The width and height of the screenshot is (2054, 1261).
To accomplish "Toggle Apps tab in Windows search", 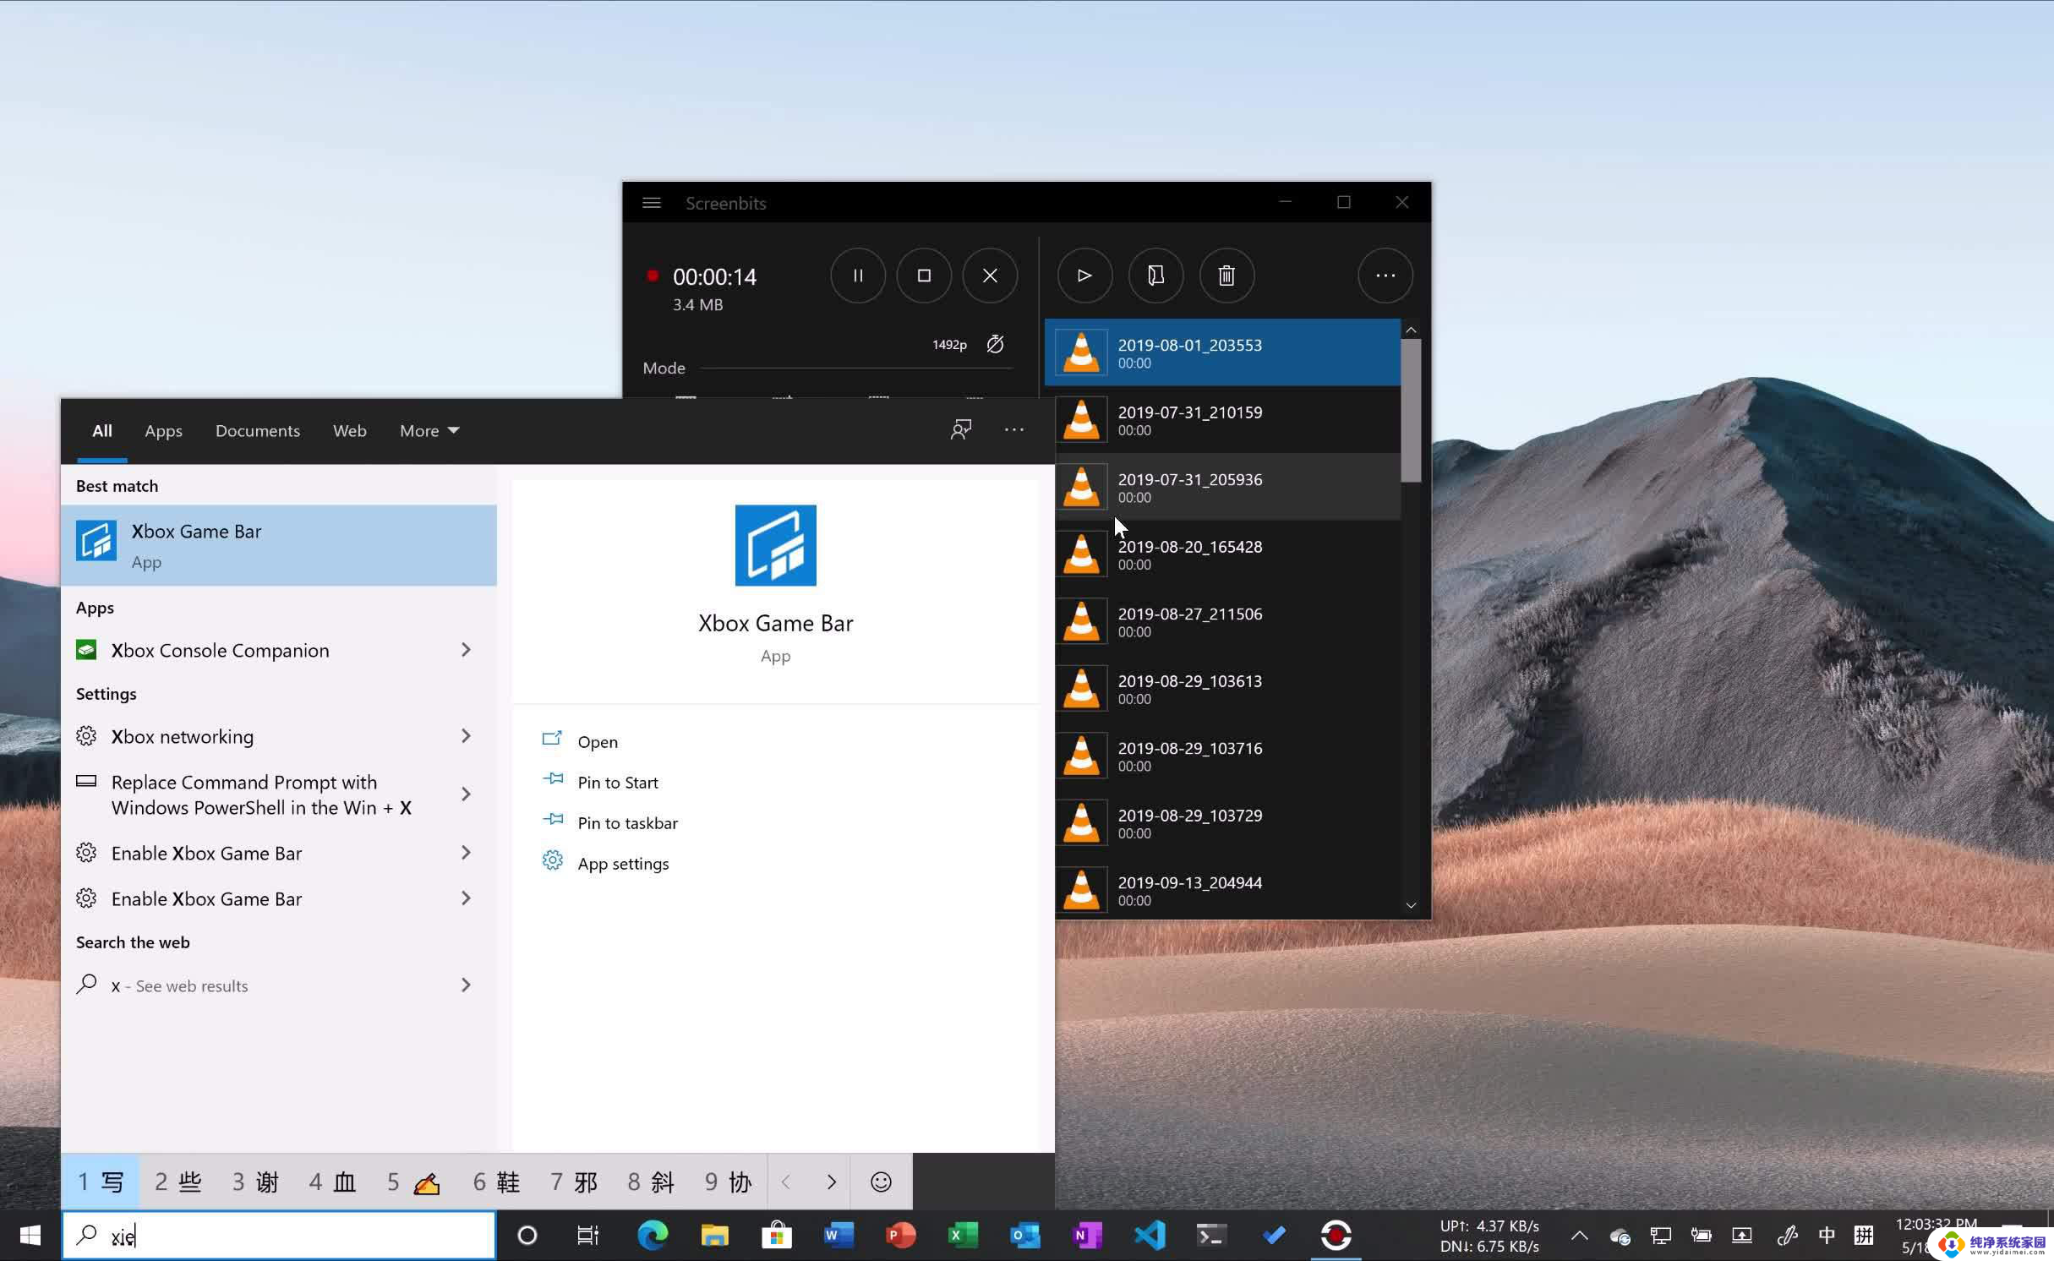I will pyautogui.click(x=163, y=429).
